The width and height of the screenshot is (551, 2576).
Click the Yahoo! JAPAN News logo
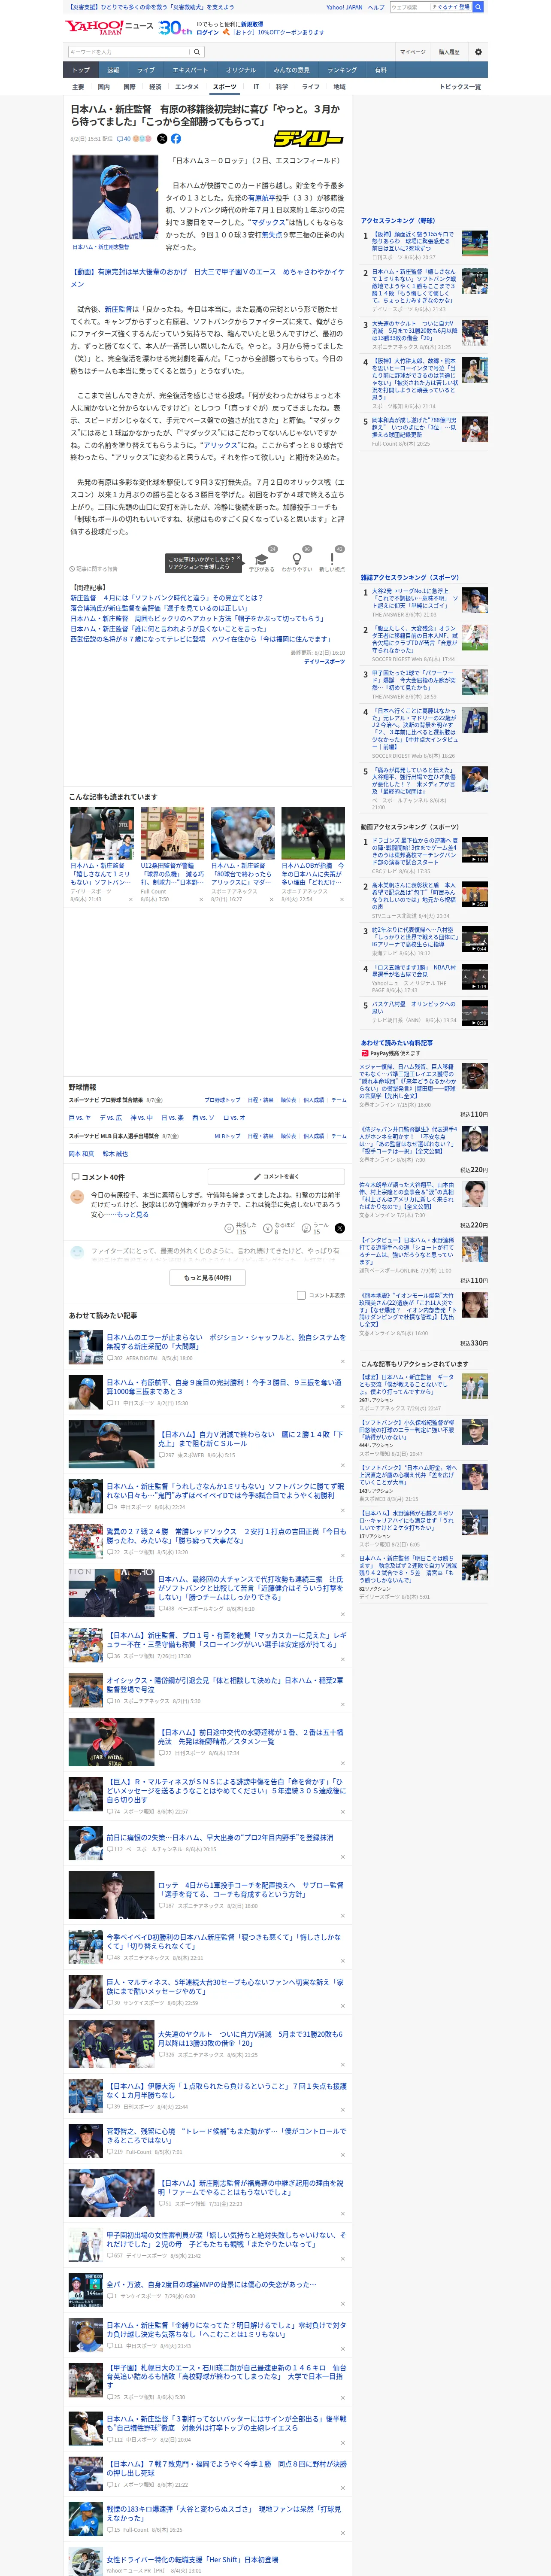109,27
